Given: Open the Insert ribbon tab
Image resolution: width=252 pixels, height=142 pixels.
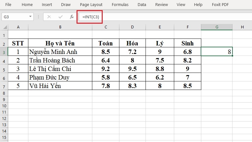Looking at the screenshot, I should (x=47, y=5).
